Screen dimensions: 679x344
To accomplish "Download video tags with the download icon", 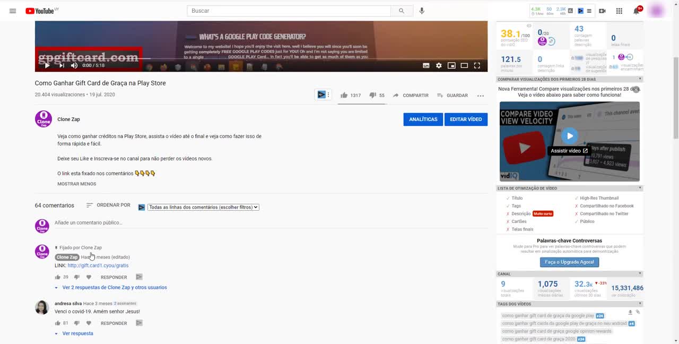I will (630, 312).
